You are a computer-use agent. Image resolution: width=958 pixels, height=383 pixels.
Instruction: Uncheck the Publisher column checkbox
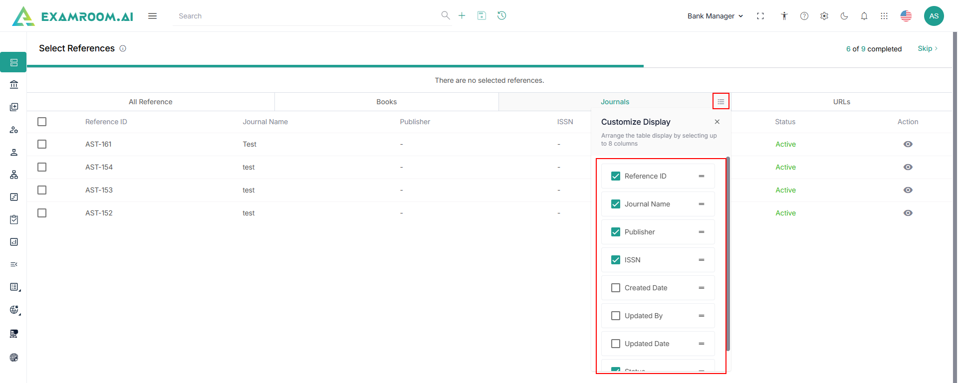click(x=616, y=232)
